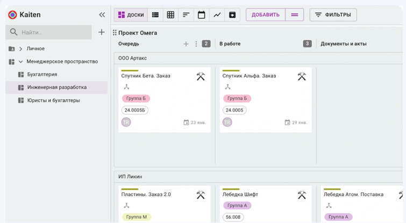Image resolution: width=406 pixels, height=223 pixels.
Task: Click the Kaiten logo icon
Action: 12,15
